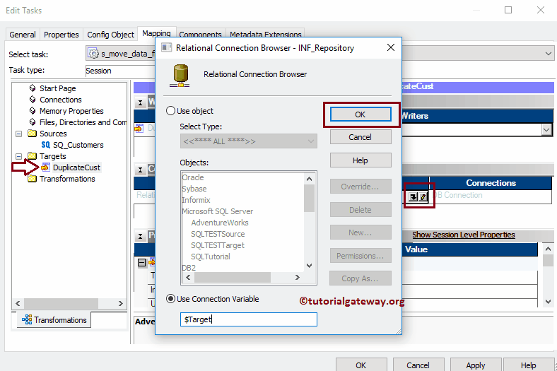The width and height of the screenshot is (557, 371).
Task: Click the down-arrow connection browse icon
Action: pyautogui.click(x=413, y=196)
